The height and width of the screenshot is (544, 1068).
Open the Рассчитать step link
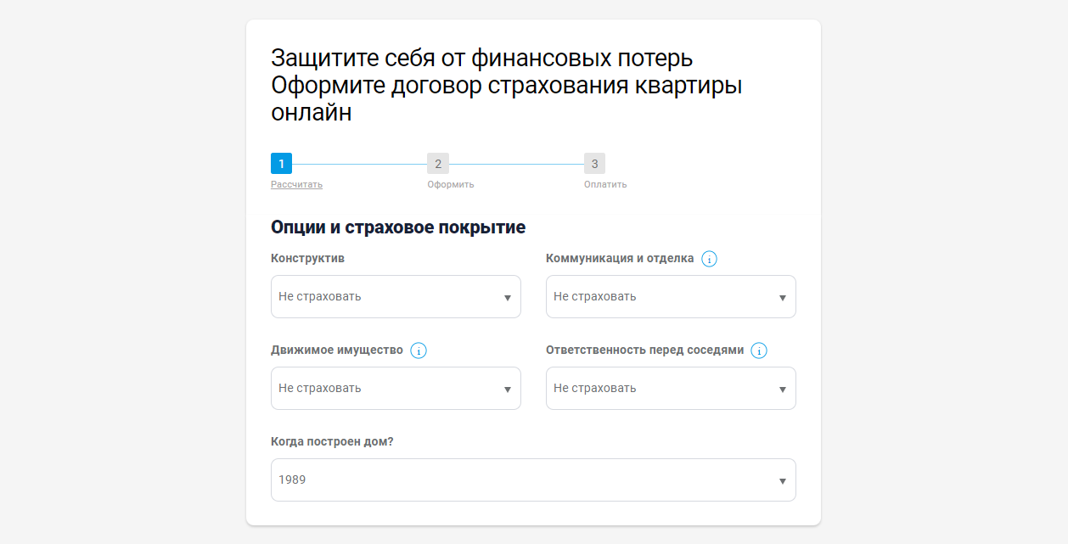pyautogui.click(x=296, y=184)
